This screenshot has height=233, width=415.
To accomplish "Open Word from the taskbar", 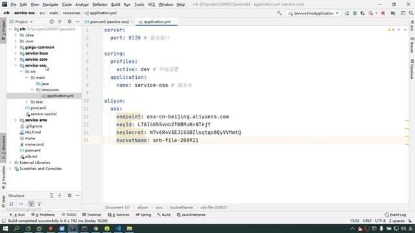I will point(62,228).
